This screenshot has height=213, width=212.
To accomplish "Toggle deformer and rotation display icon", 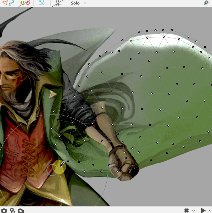I will pyautogui.click(x=24, y=3).
